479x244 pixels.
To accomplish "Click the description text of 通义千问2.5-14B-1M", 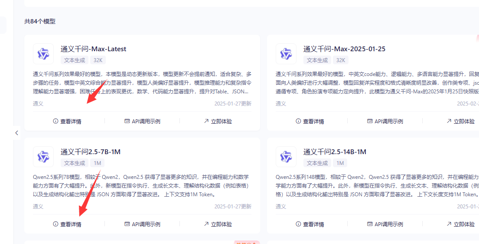I will 377,185.
